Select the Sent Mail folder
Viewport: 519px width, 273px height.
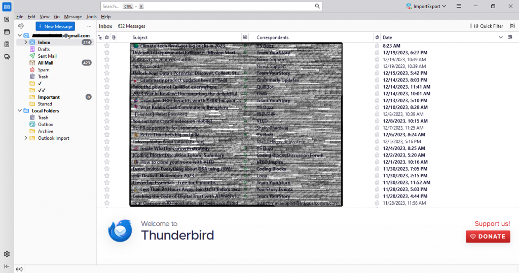coord(47,56)
